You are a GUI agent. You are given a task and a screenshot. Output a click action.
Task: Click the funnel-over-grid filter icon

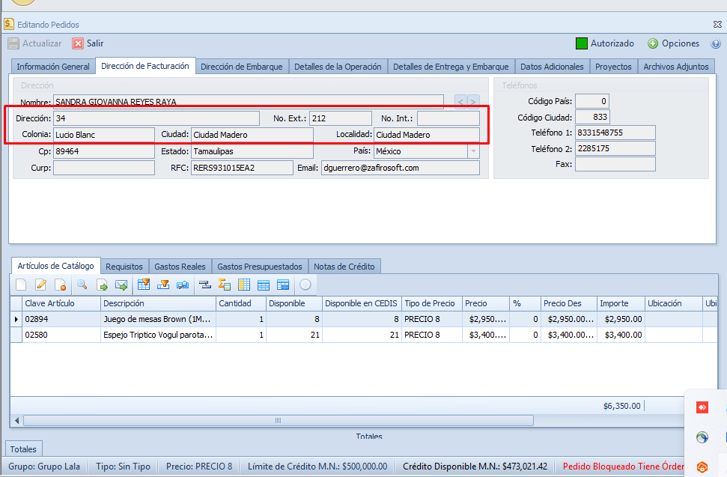(x=144, y=285)
